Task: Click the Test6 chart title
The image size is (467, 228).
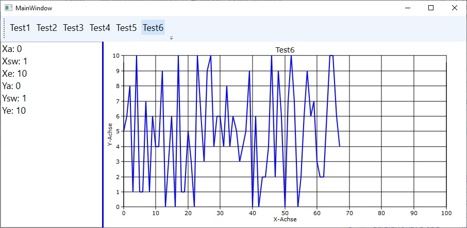Action: [x=285, y=50]
